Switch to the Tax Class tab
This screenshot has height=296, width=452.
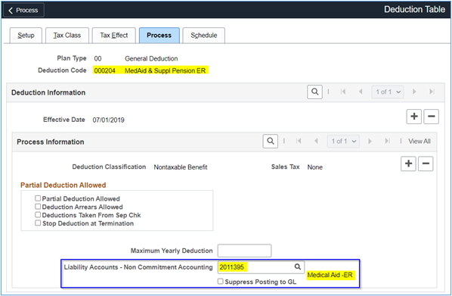click(67, 36)
